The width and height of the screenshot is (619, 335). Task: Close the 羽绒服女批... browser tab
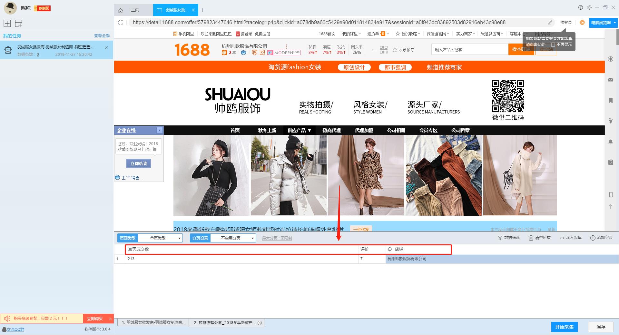193,10
